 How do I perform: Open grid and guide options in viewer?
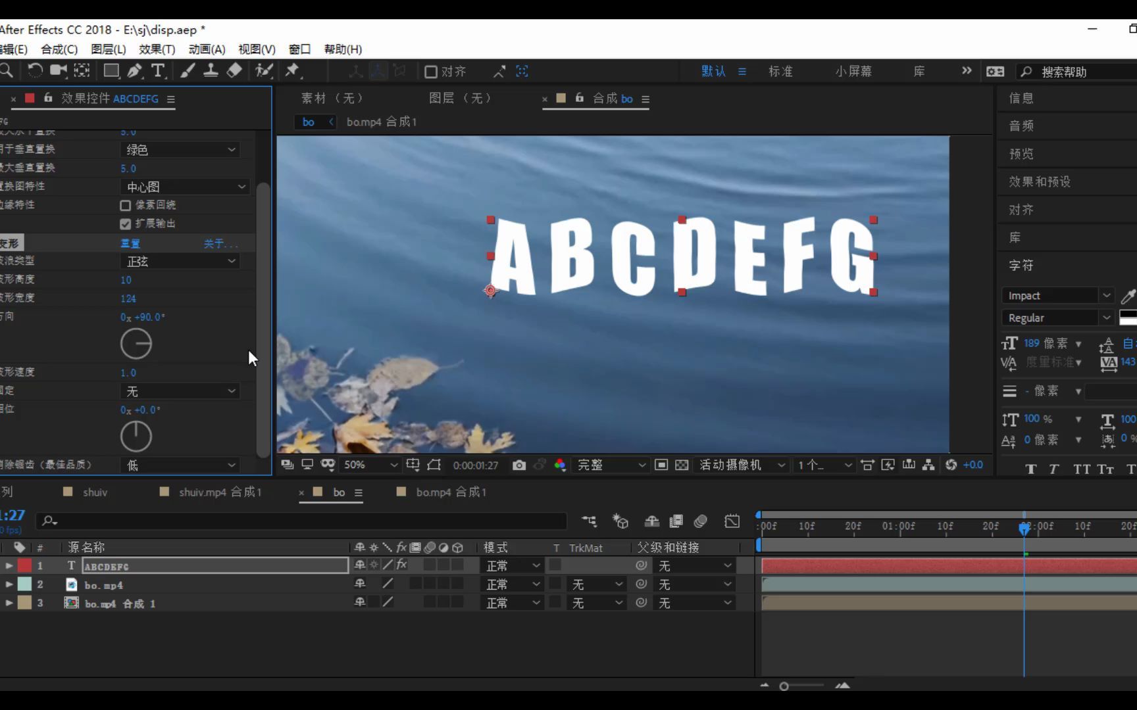coord(413,465)
